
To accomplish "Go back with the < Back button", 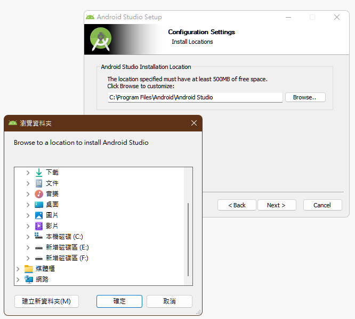I will point(237,205).
